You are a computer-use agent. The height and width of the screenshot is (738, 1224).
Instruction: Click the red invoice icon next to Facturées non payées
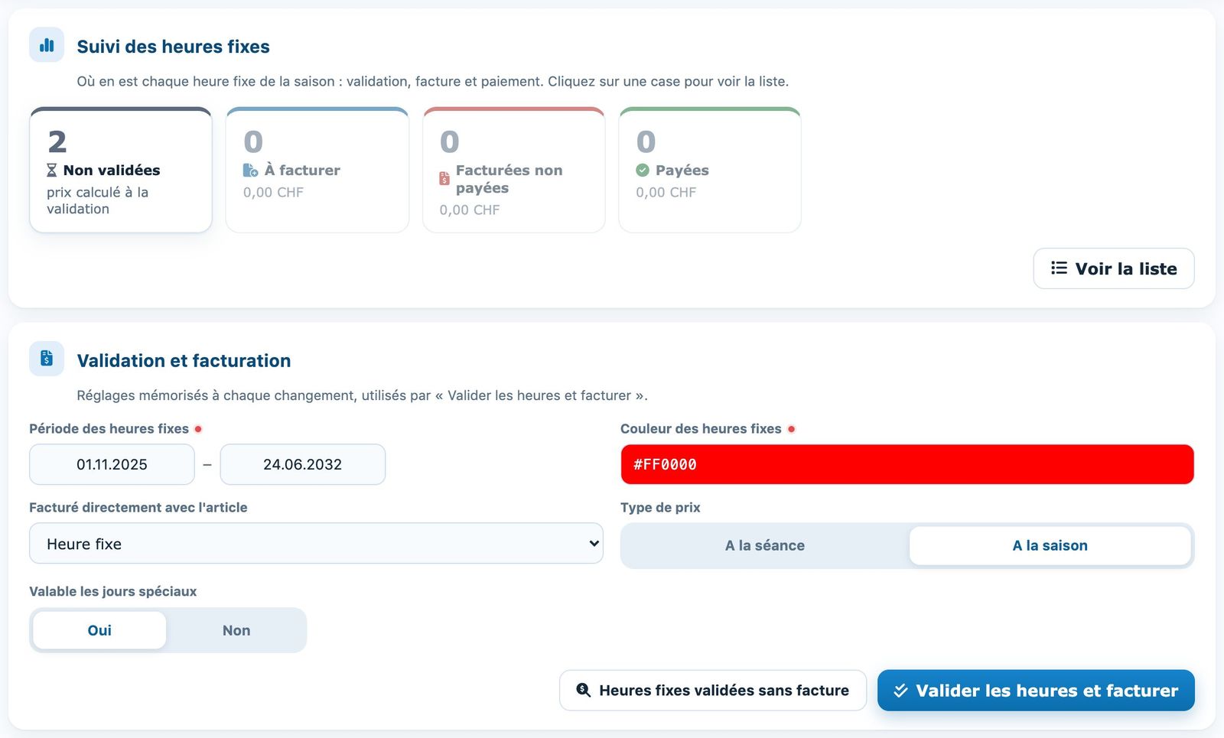click(x=444, y=179)
